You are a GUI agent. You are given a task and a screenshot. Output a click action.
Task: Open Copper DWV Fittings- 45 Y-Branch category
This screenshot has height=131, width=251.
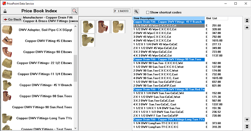(46, 85)
